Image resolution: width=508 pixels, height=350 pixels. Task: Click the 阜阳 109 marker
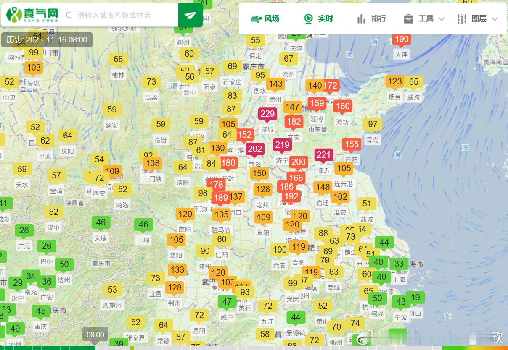coord(264,218)
